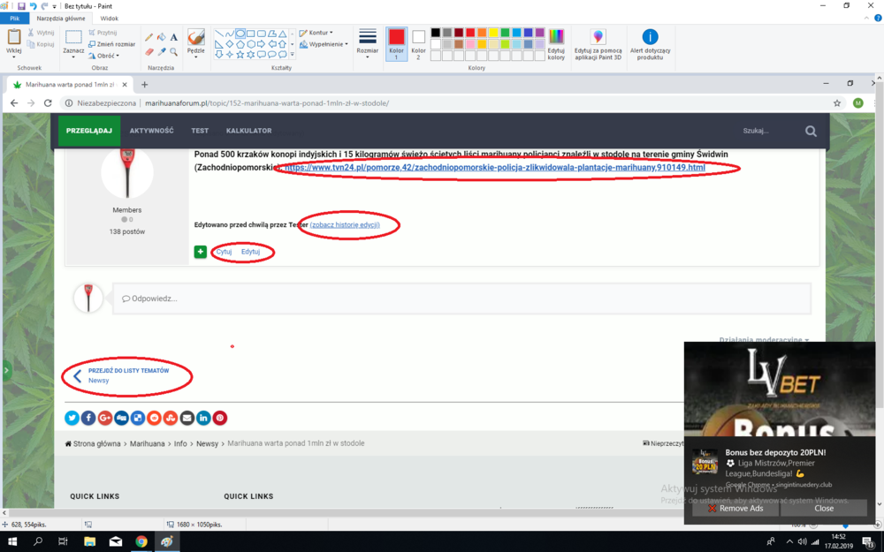Screen dimensions: 884x552
Task: Open the Edytuj kolory color editor
Action: pos(556,42)
